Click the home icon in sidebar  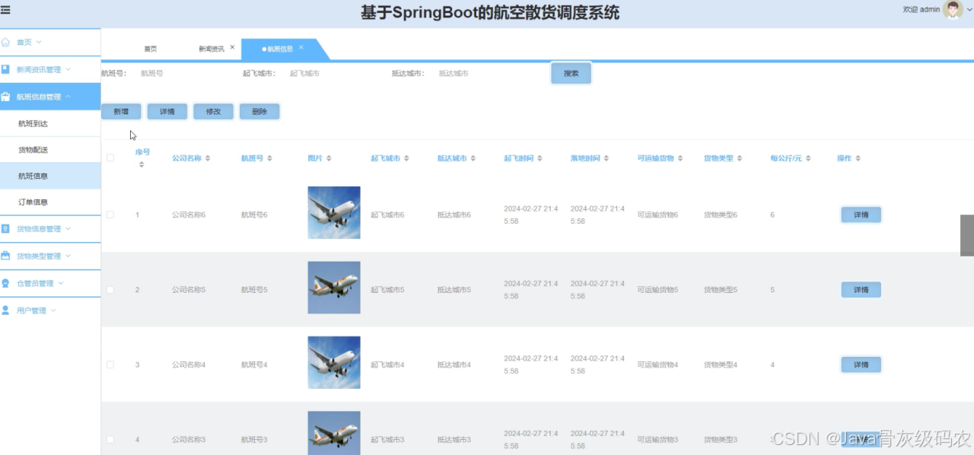click(x=6, y=42)
